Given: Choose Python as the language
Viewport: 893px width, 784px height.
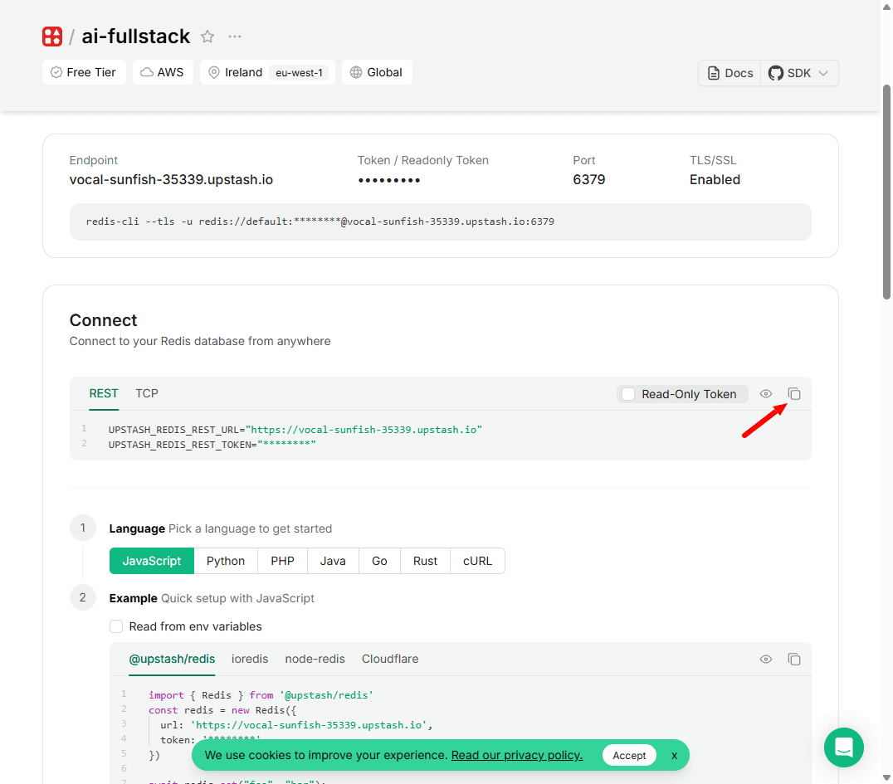Looking at the screenshot, I should pyautogui.click(x=226, y=561).
